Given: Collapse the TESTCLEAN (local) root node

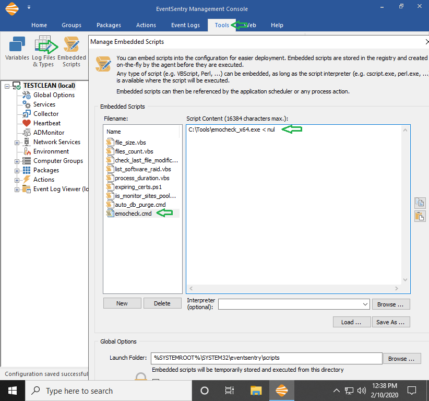Looking at the screenshot, I should pos(7,86).
